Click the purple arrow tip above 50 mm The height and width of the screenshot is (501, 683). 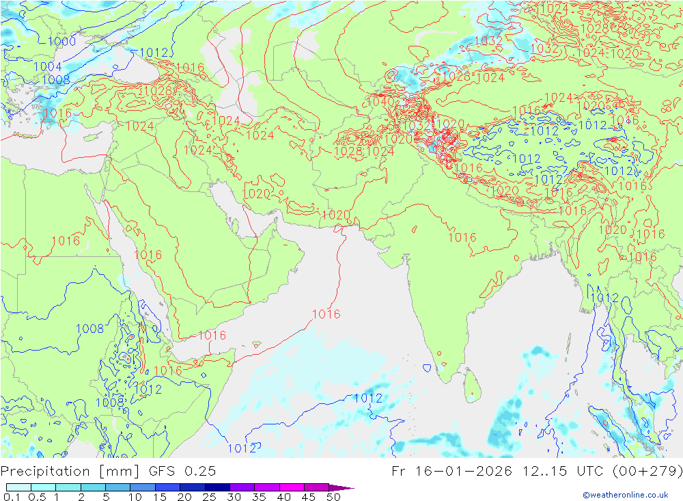pos(342,487)
